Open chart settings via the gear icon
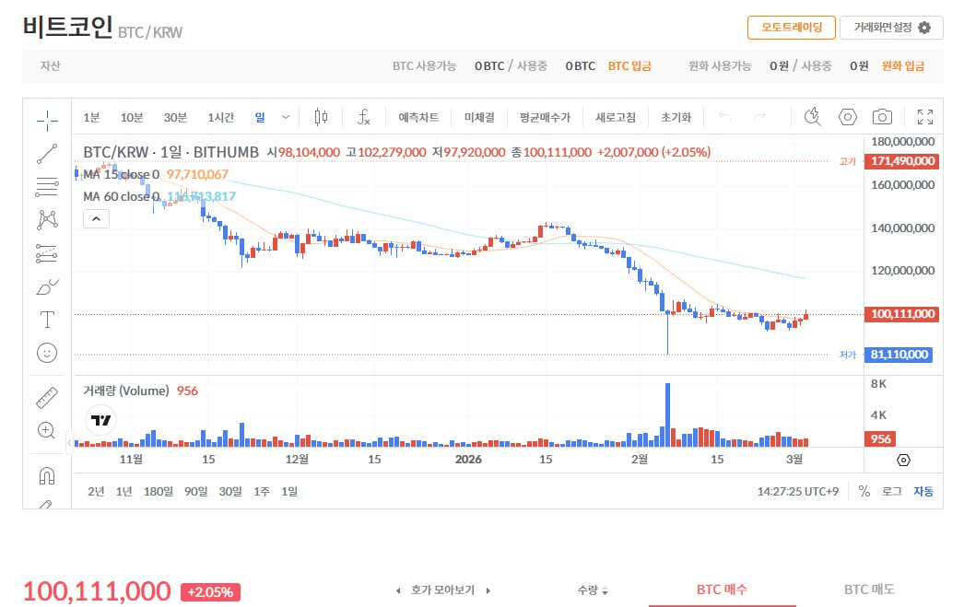This screenshot has height=607, width=964. 849,117
